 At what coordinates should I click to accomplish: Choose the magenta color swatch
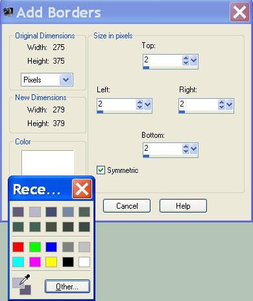[x=35, y=262]
